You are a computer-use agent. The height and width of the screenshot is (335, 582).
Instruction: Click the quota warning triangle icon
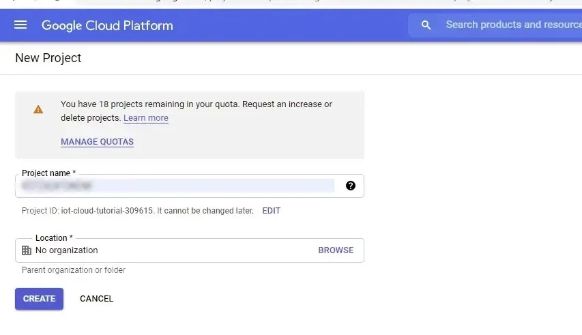(x=38, y=109)
